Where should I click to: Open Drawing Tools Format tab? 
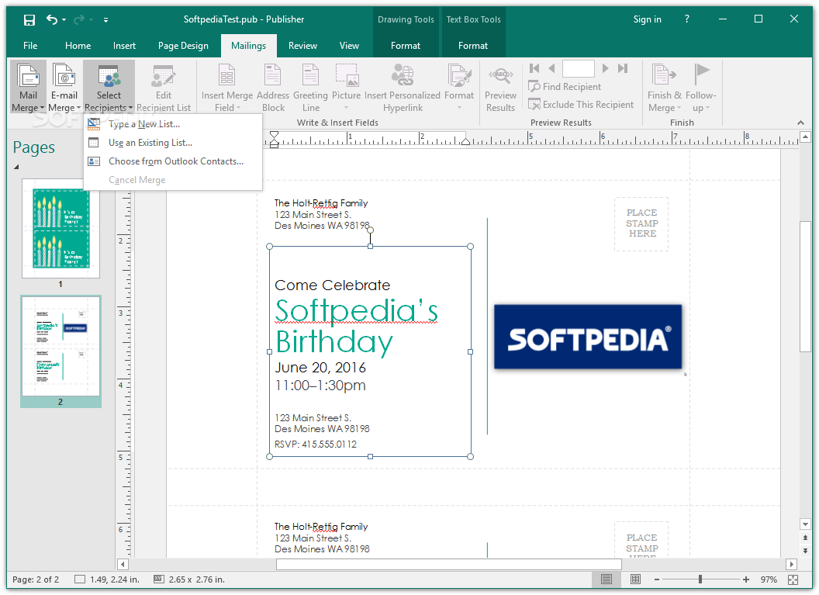[x=406, y=46]
